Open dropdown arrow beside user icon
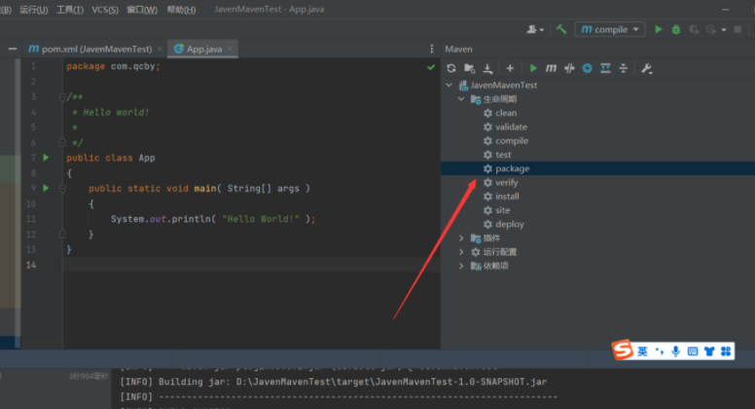 click(542, 30)
